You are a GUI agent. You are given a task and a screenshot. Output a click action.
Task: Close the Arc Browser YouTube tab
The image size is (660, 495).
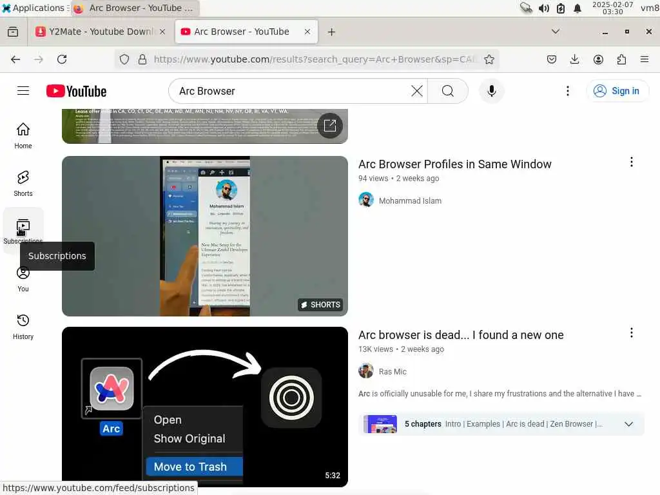point(307,32)
